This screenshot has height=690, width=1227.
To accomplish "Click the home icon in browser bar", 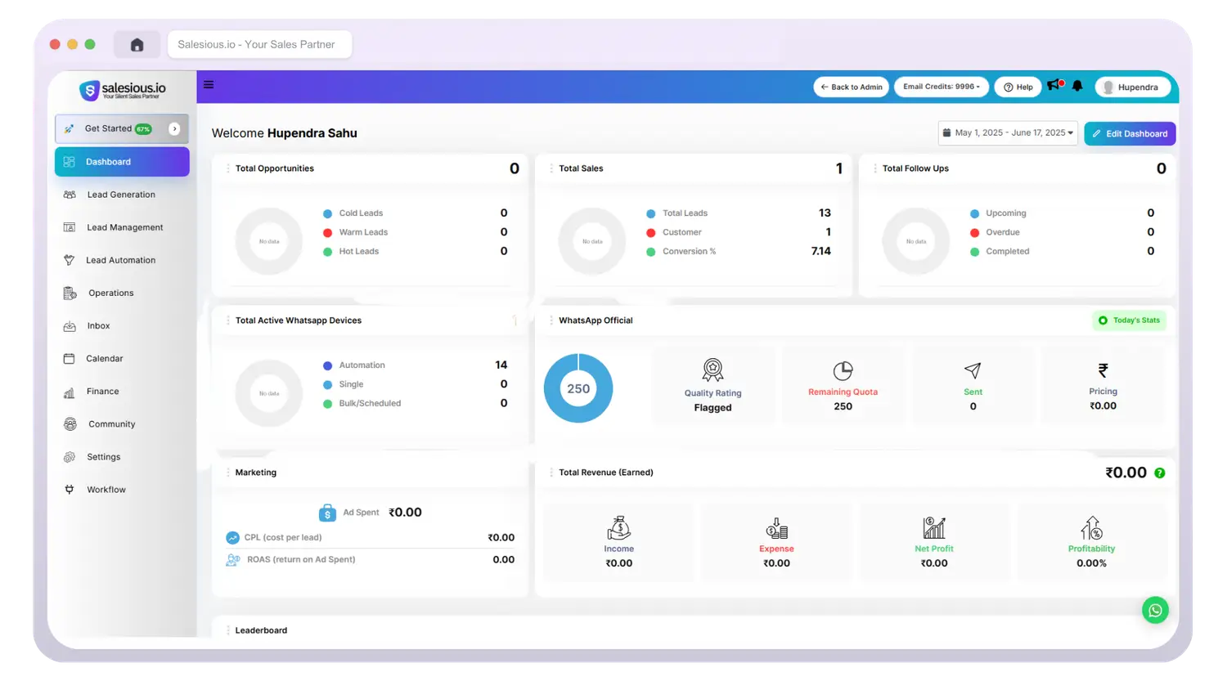I will point(137,45).
